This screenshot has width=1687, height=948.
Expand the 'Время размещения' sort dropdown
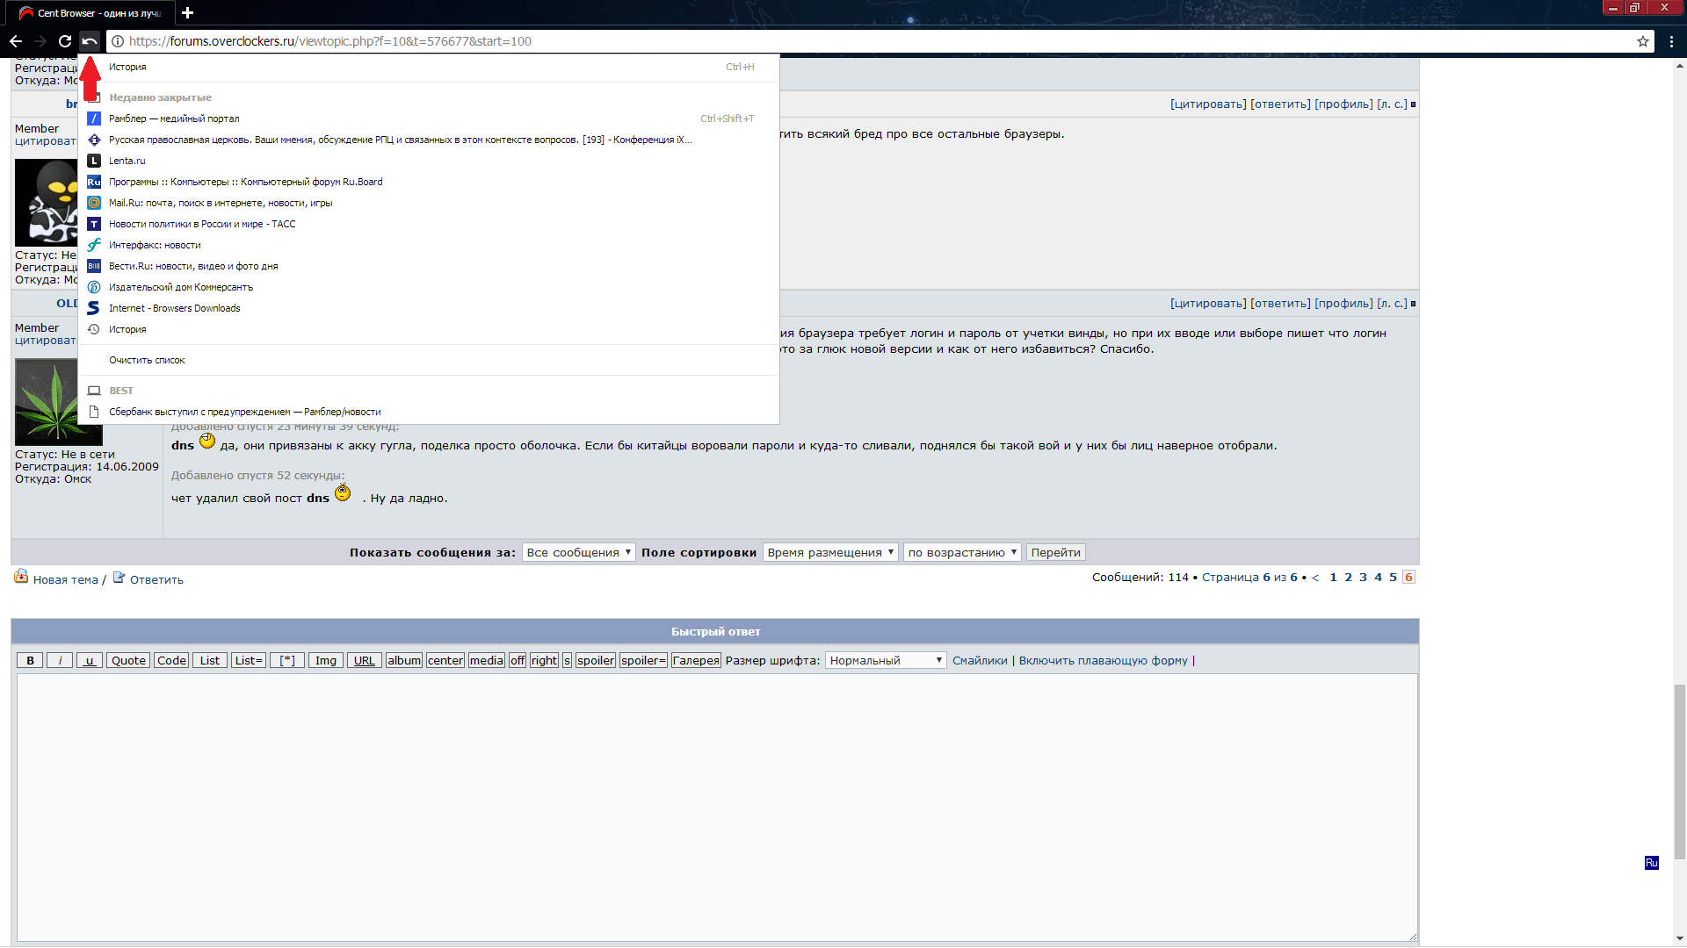click(829, 552)
